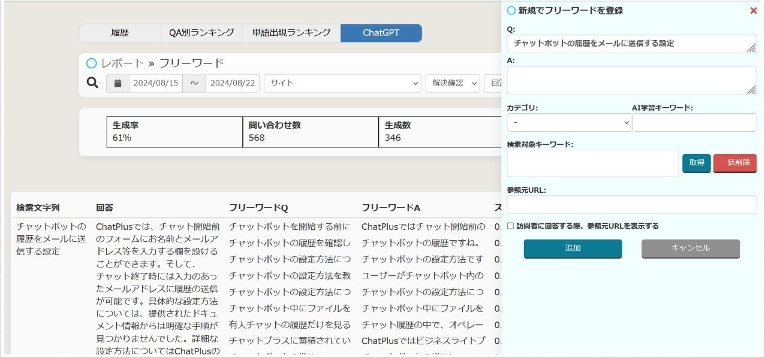Click the start date field 2024/08/15
The width and height of the screenshot is (765, 358).
coord(156,83)
